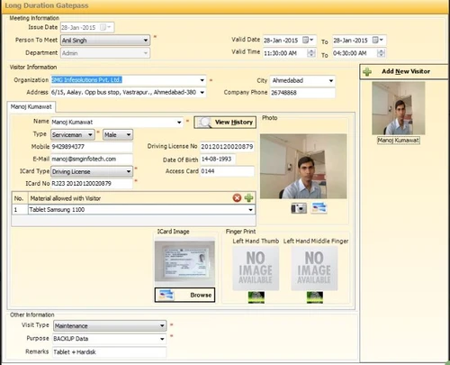This screenshot has height=365, width=450.
Task: Click the card browse icon beside camera icon
Action: tap(319, 207)
